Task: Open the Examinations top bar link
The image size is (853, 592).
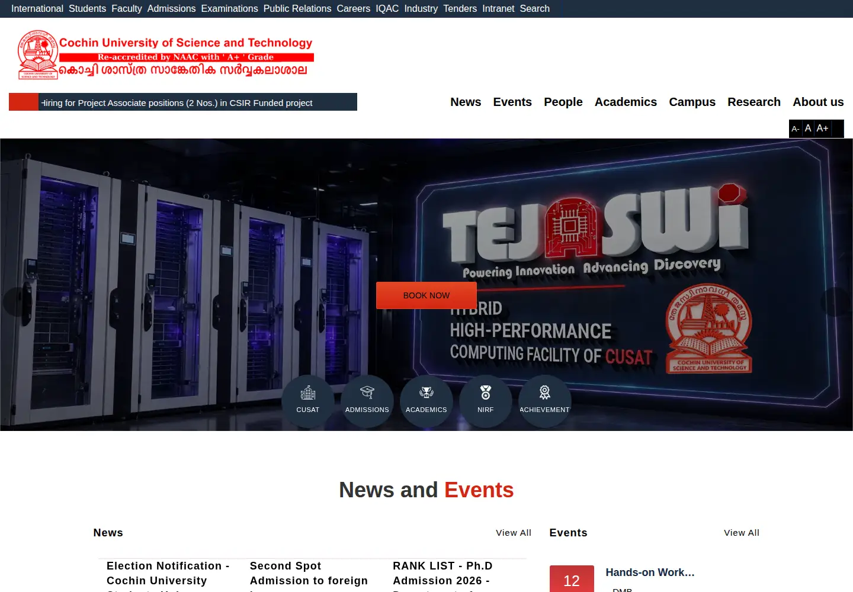Action: (x=229, y=8)
